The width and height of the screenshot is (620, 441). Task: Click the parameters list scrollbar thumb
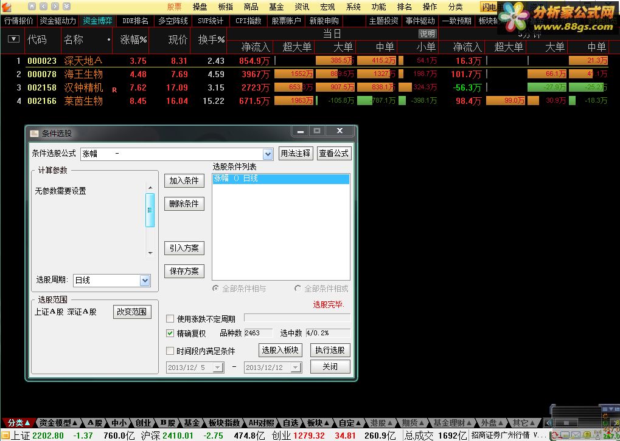point(150,210)
